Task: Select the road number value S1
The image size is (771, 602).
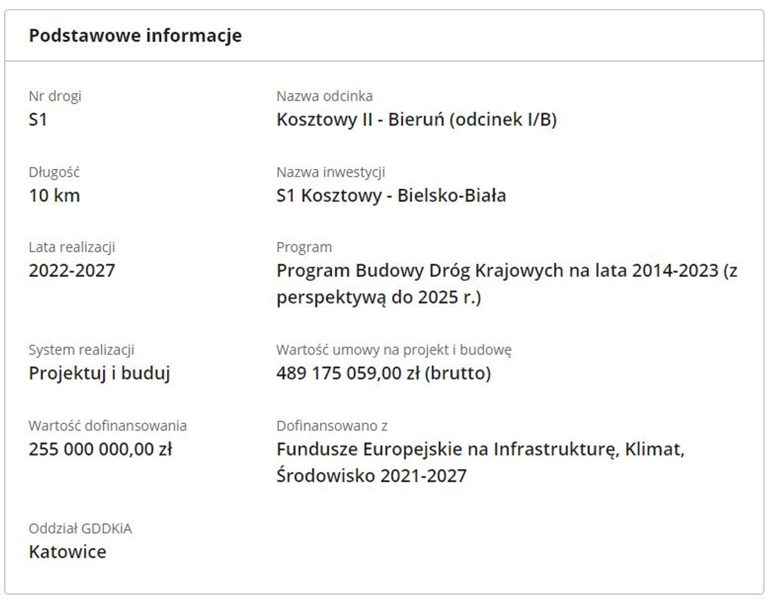Action: [38, 120]
